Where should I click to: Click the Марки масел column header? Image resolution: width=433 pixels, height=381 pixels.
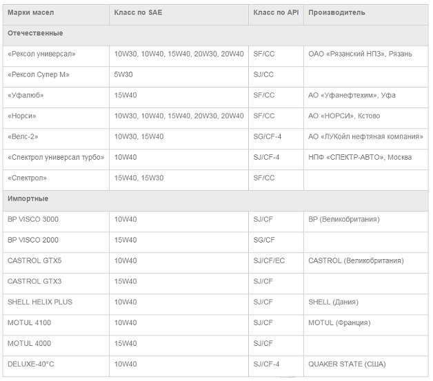pyautogui.click(x=56, y=14)
